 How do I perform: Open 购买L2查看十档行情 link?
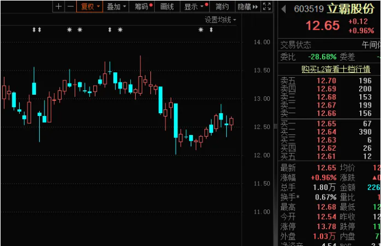[x=336, y=69]
